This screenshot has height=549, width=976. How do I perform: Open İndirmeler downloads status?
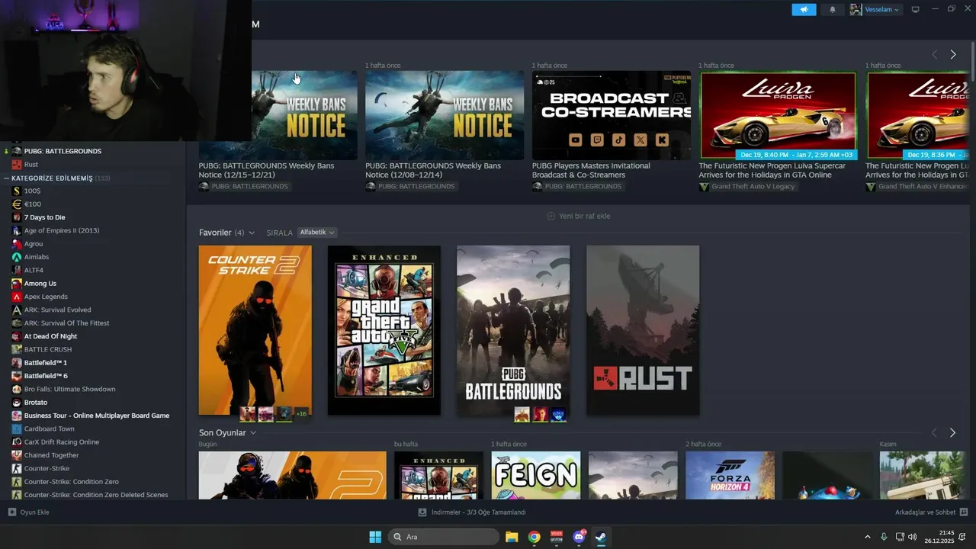click(473, 512)
